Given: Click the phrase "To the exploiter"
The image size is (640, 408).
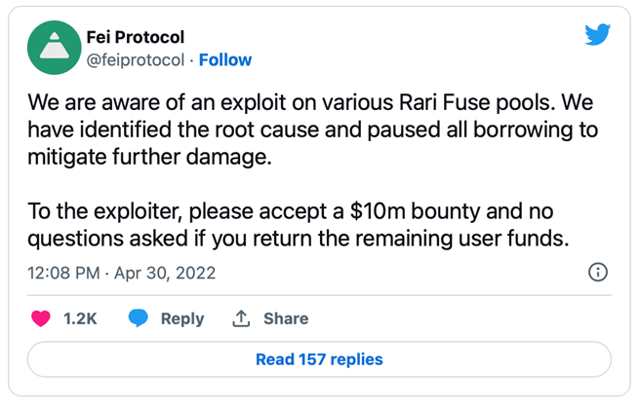Looking at the screenshot, I should pos(105,211).
